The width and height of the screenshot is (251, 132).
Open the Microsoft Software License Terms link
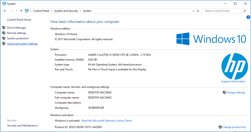click(x=107, y=121)
